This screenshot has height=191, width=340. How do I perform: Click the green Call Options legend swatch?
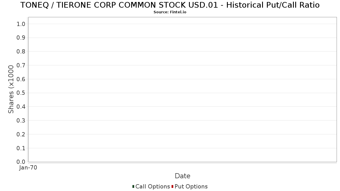[x=133, y=186]
